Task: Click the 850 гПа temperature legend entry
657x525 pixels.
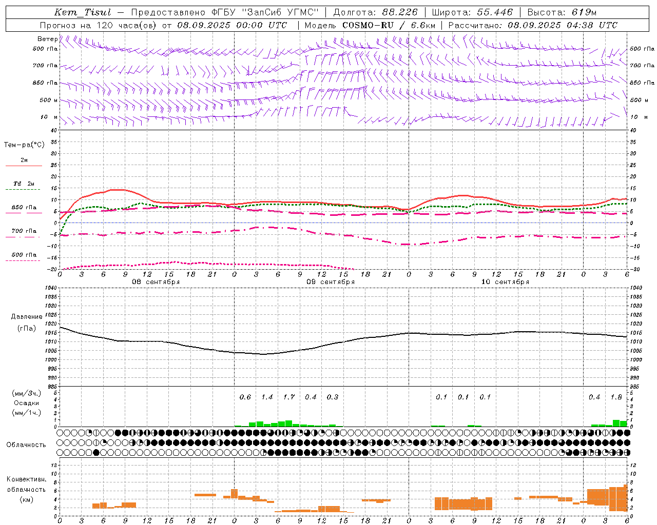Action: (x=24, y=208)
